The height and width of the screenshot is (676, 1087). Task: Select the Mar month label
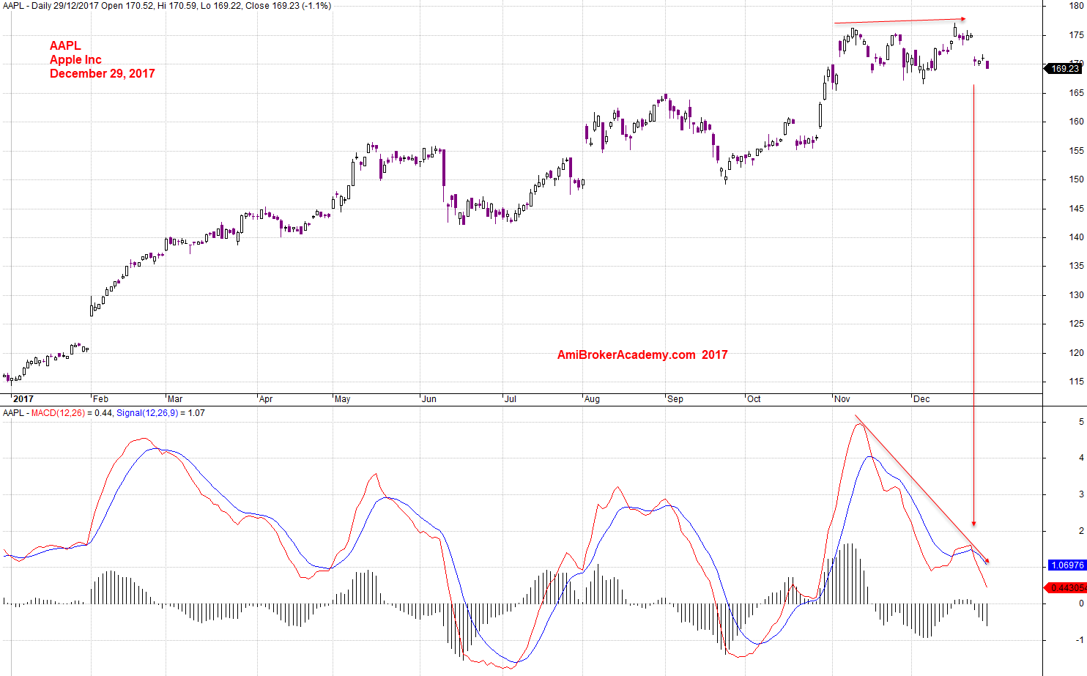coord(175,399)
